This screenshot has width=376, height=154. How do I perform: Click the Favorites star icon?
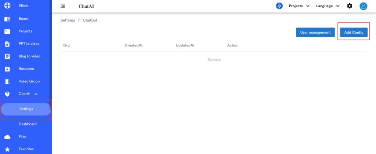click(7, 149)
